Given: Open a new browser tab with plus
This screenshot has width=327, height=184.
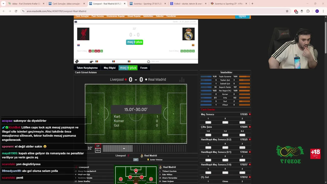Looking at the screenshot, I should click(x=252, y=4).
